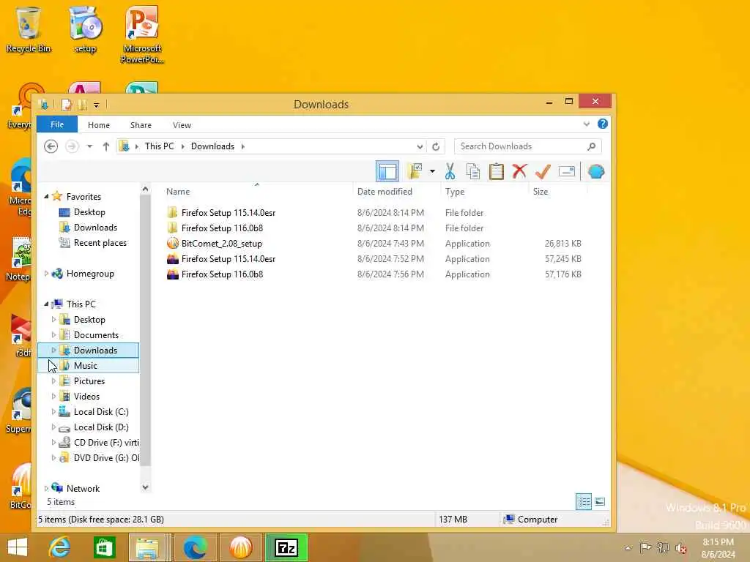The height and width of the screenshot is (562, 750).
Task: Click the navigation pane scrollbar down arrow
Action: coord(146,487)
